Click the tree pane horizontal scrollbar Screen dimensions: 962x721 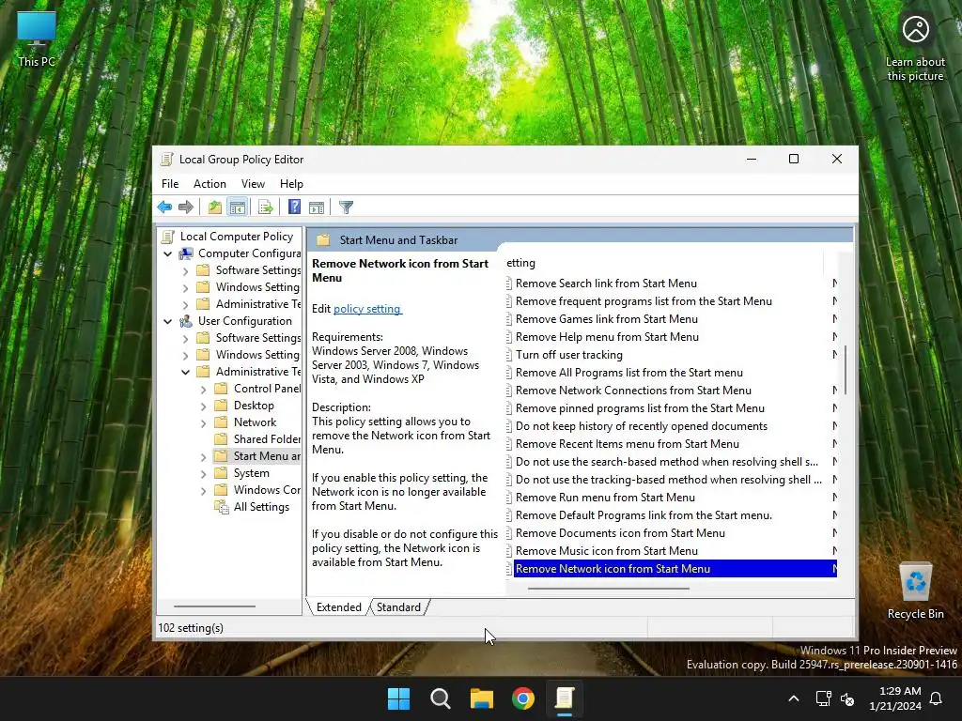tap(214, 606)
